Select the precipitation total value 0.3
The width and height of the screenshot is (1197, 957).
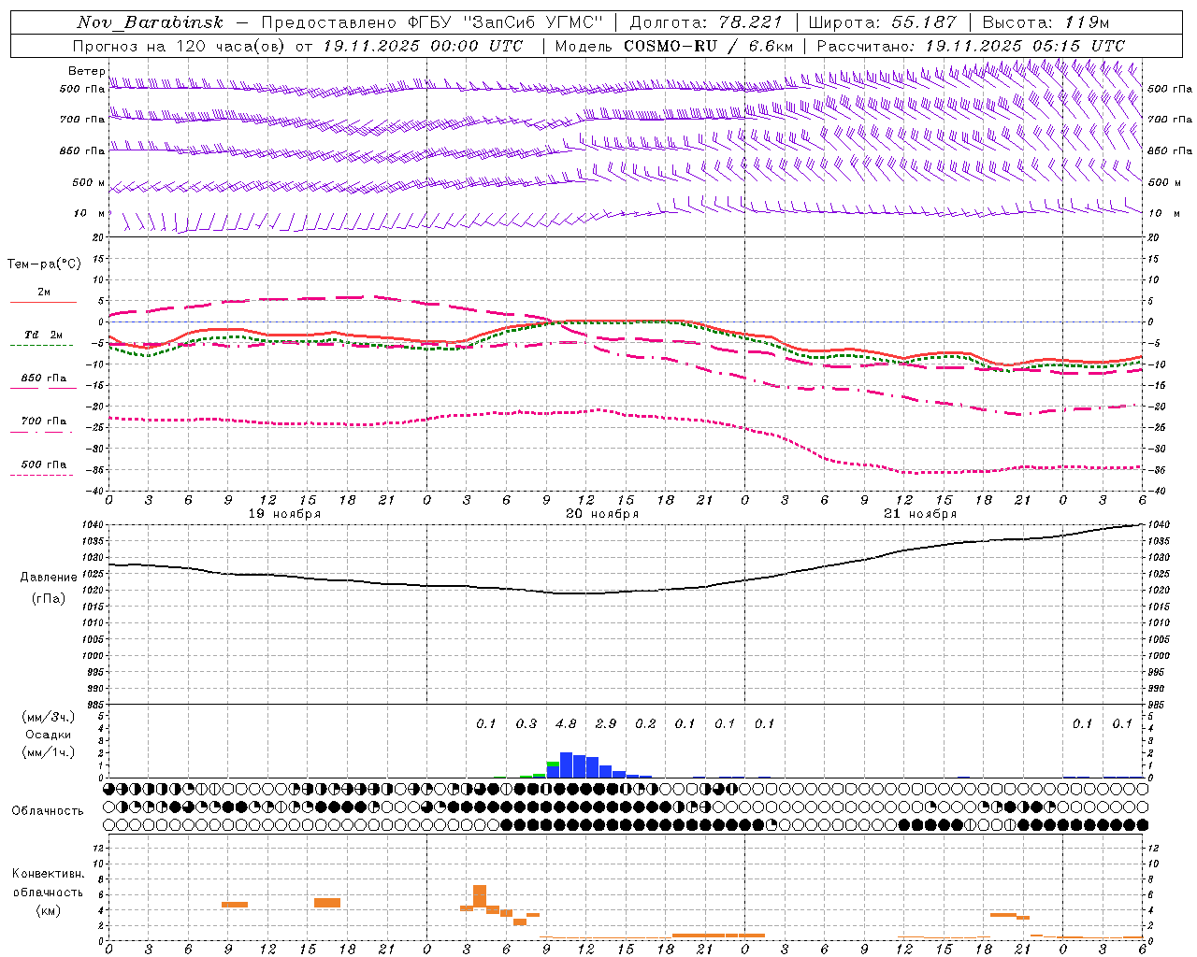click(526, 723)
